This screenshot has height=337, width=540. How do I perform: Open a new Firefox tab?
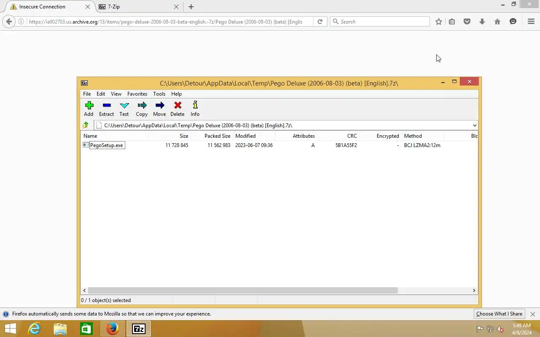point(191,7)
